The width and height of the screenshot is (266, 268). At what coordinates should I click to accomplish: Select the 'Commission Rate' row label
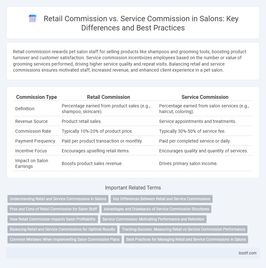click(x=33, y=131)
